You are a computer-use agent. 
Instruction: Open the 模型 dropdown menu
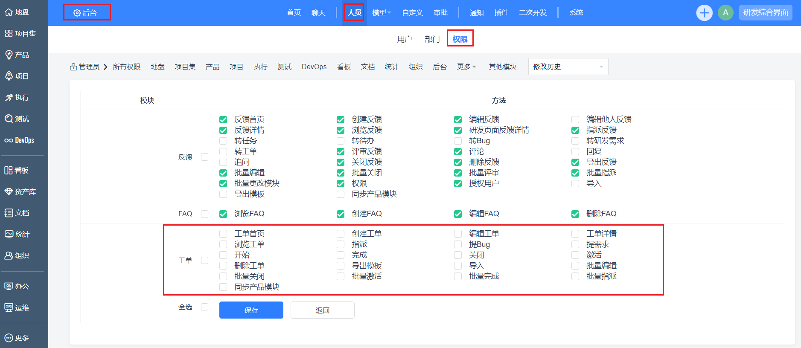(x=381, y=13)
